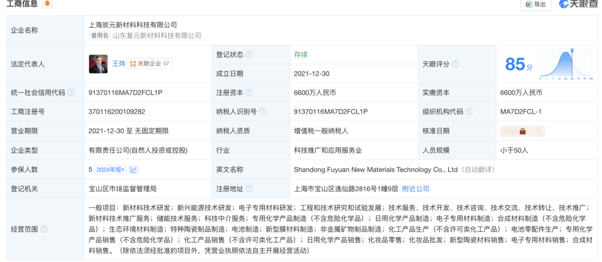Viewport: 602px width, 262px height.
Task: Click the 法定代表人 row label
Action: click(x=28, y=64)
